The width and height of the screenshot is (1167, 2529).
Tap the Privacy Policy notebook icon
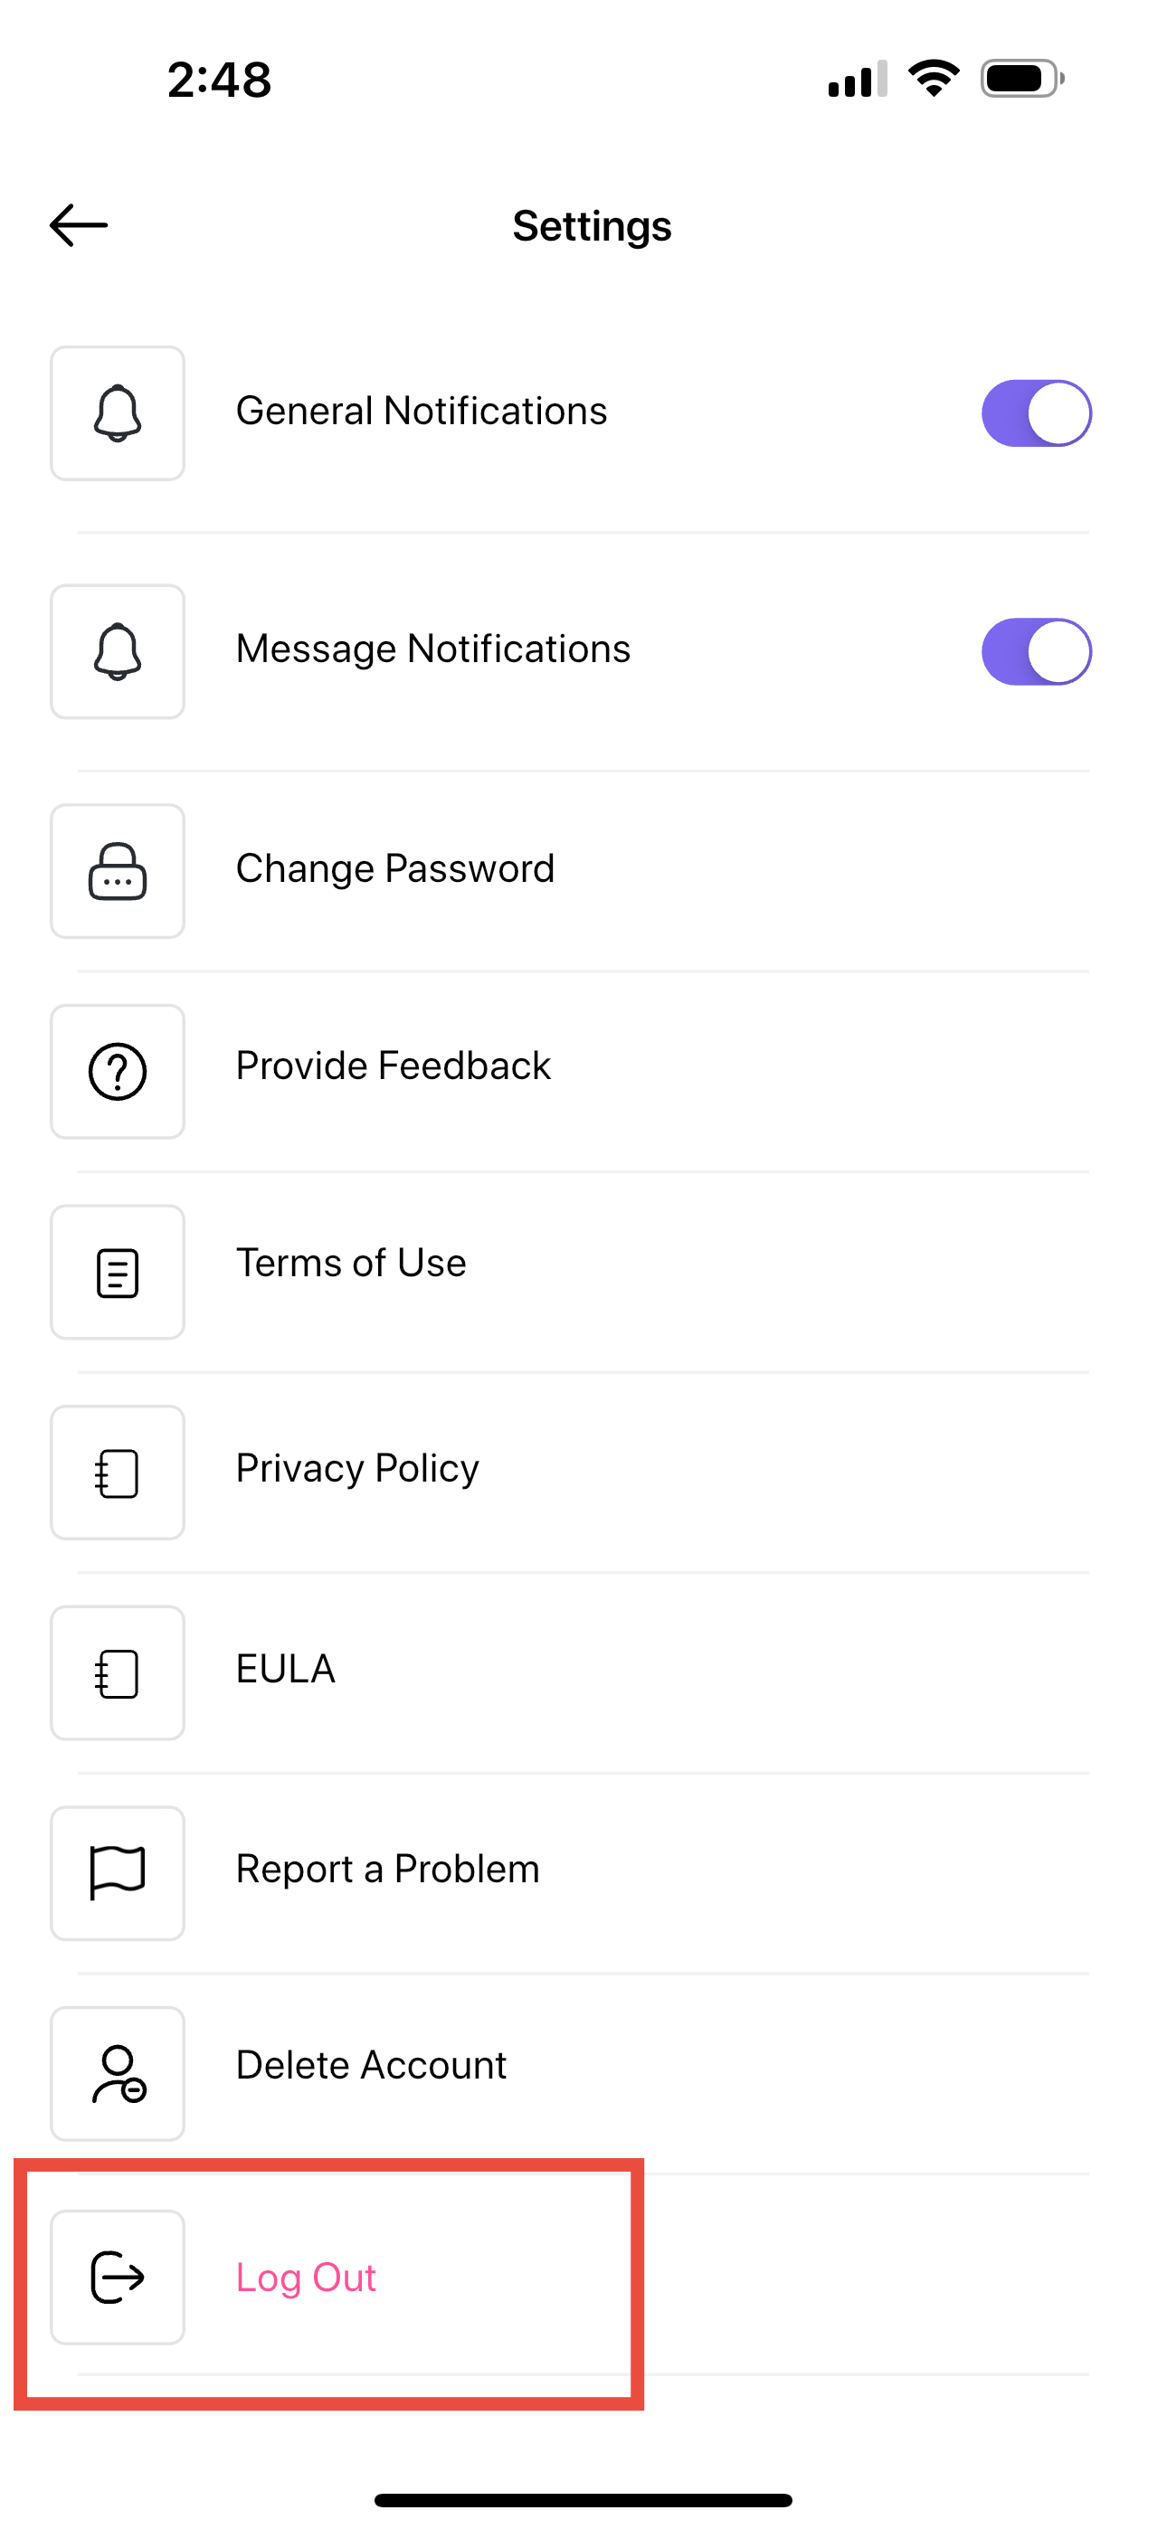coord(118,1473)
